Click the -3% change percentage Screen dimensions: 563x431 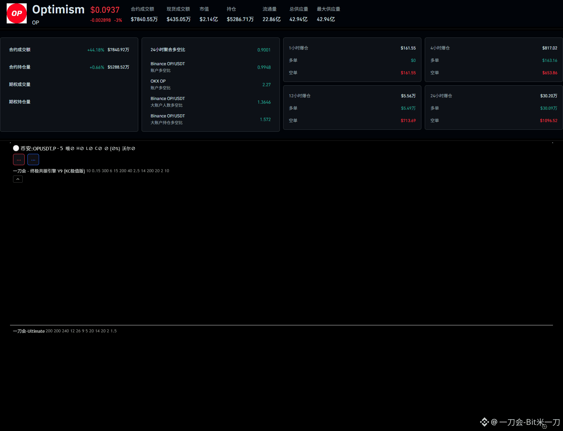(118, 20)
